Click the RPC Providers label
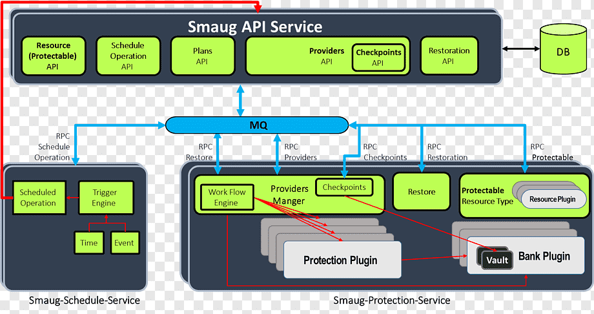Screen dimensions: 594x314 tap(300, 152)
